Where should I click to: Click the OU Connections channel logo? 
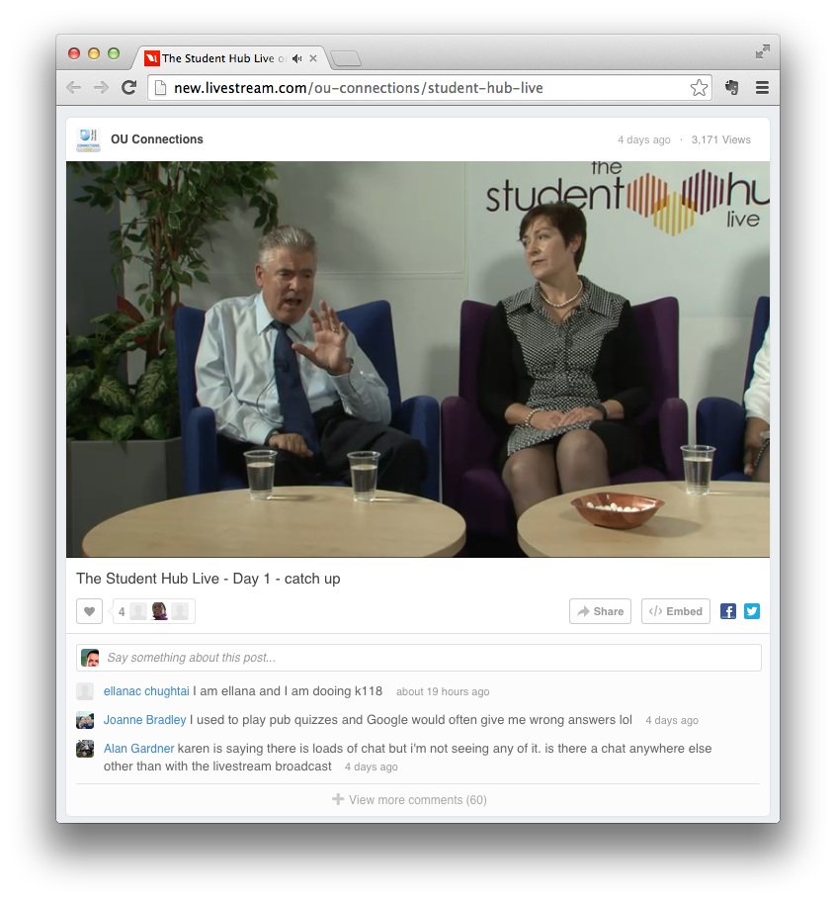coord(89,139)
